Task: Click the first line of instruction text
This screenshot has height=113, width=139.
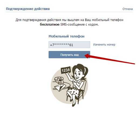Action: 69,20
